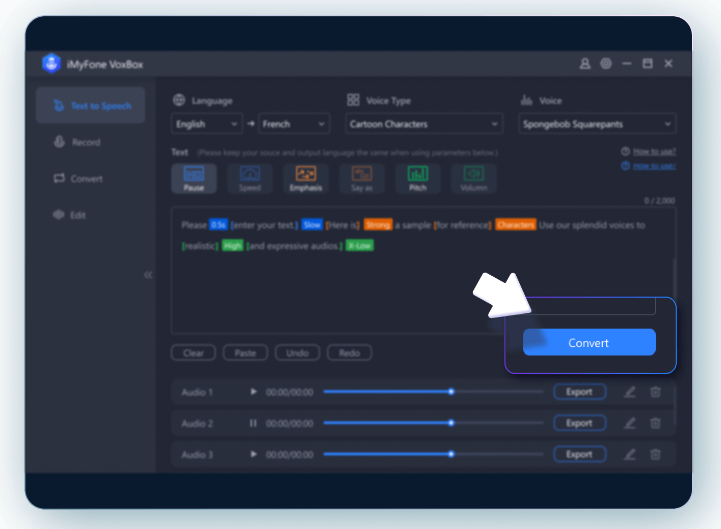Delete Audio 2 with the trash icon
This screenshot has height=529, width=721.
655,423
